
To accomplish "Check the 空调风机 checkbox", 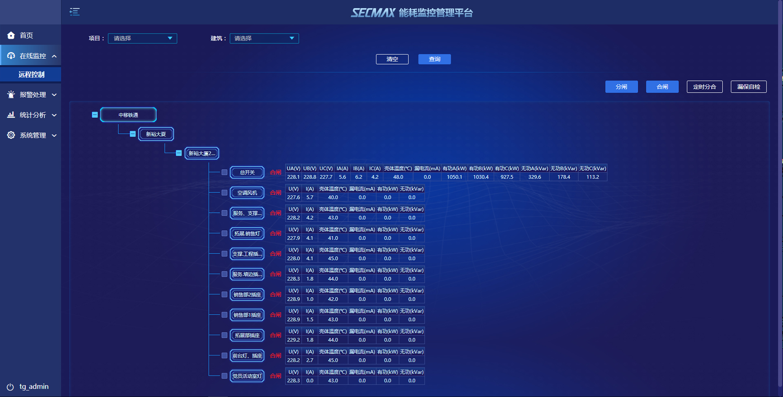I will pos(224,193).
